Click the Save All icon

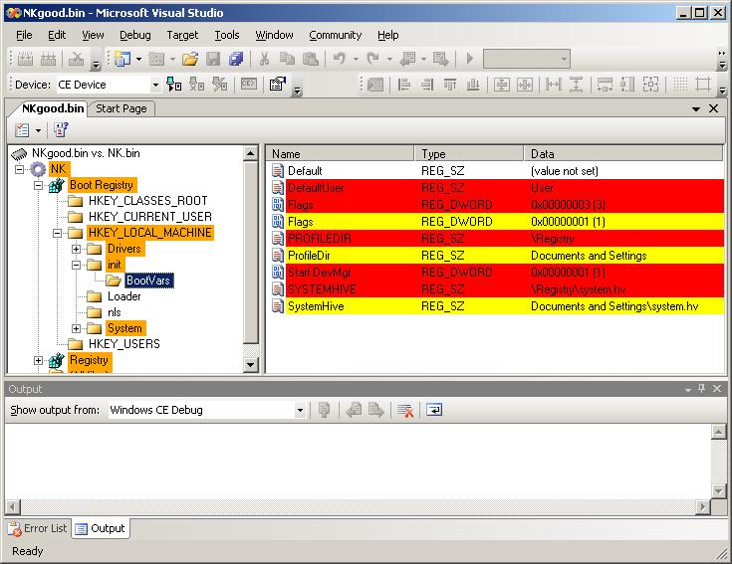[x=236, y=59]
